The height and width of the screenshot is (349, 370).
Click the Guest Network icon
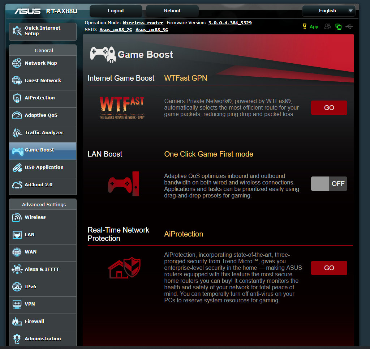tap(17, 81)
